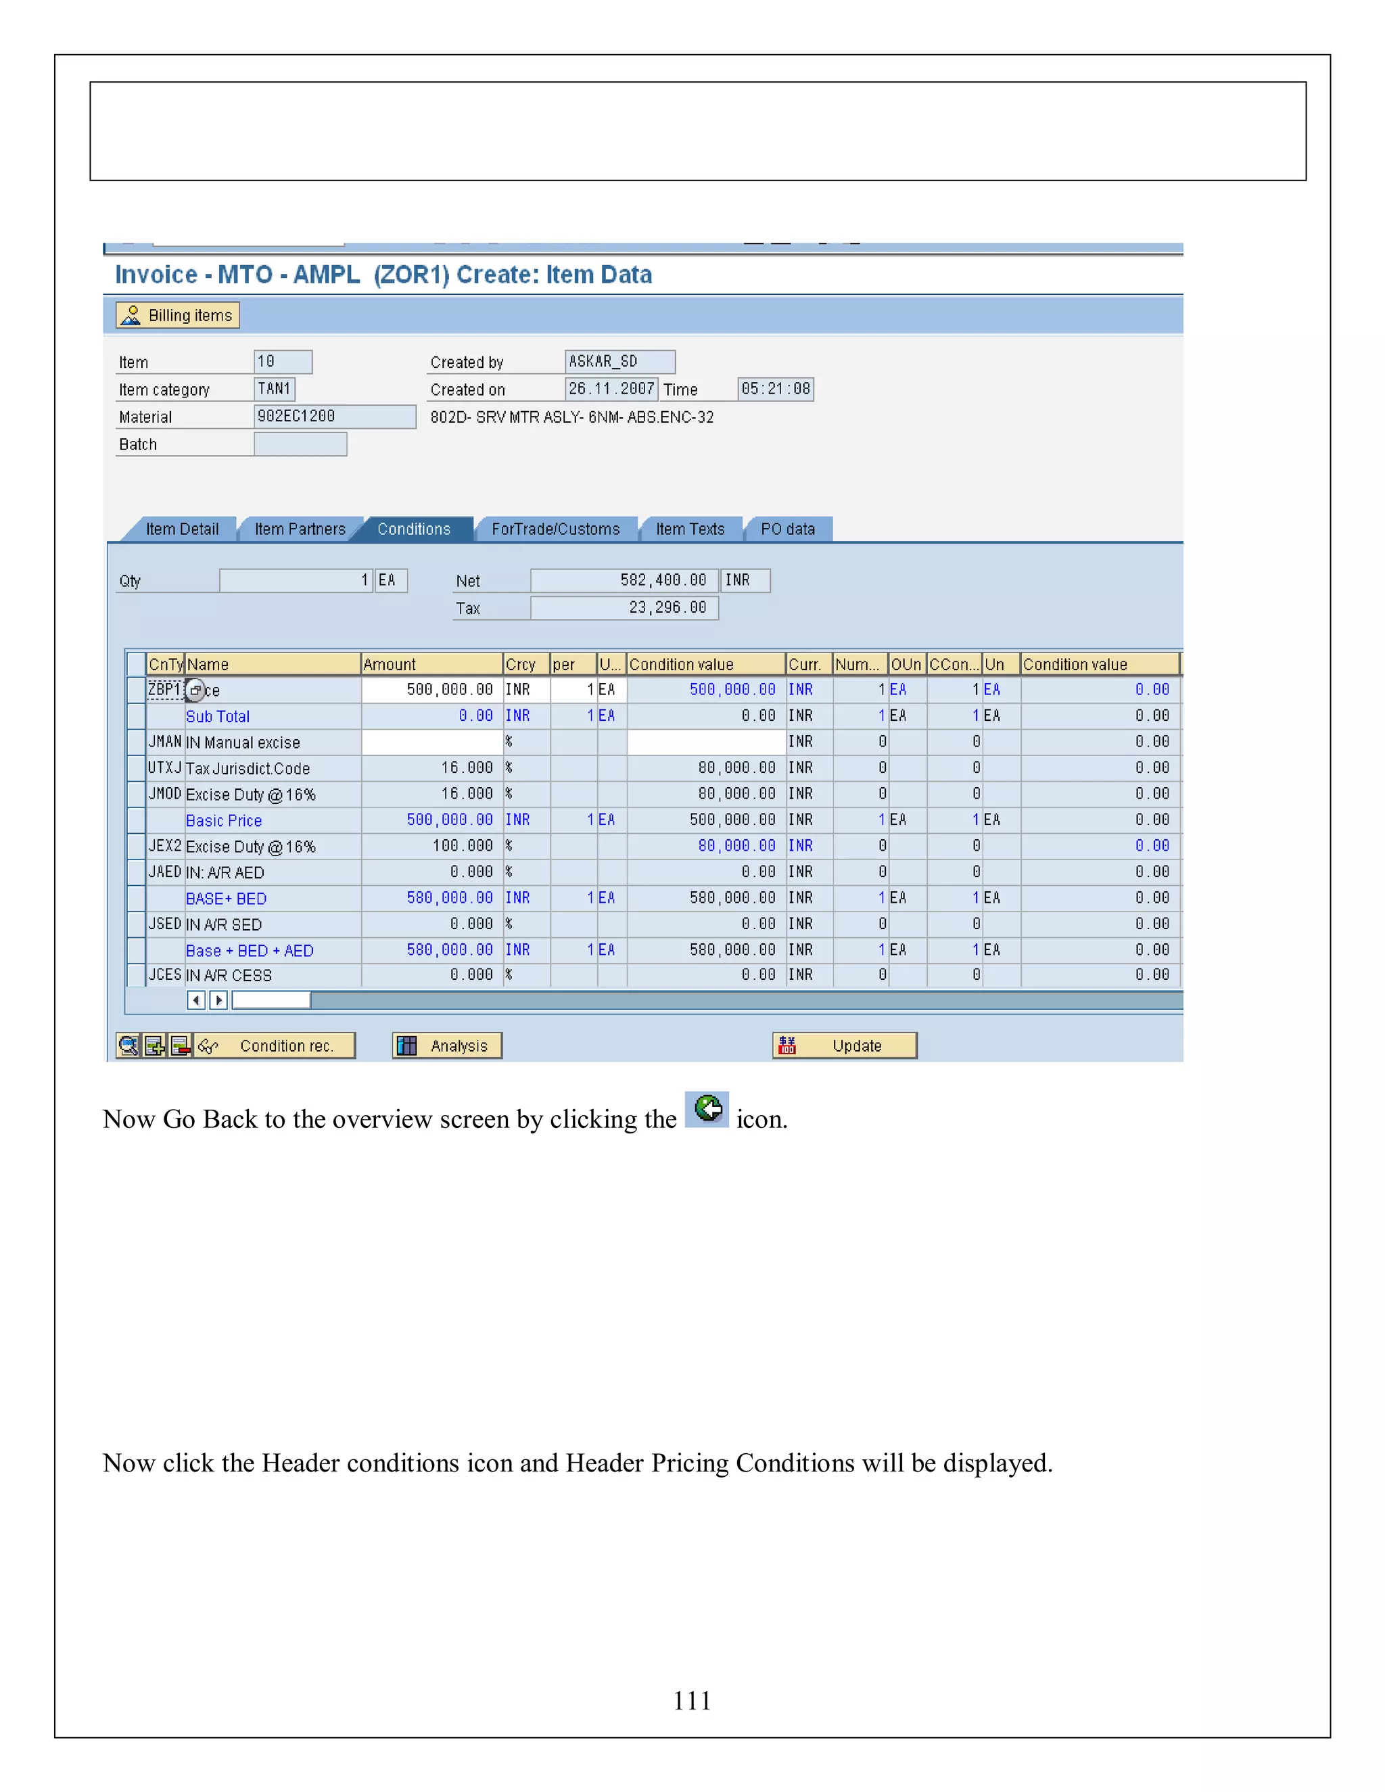Select the ZBP1 condition row selector
This screenshot has height=1792, width=1385.
click(136, 690)
